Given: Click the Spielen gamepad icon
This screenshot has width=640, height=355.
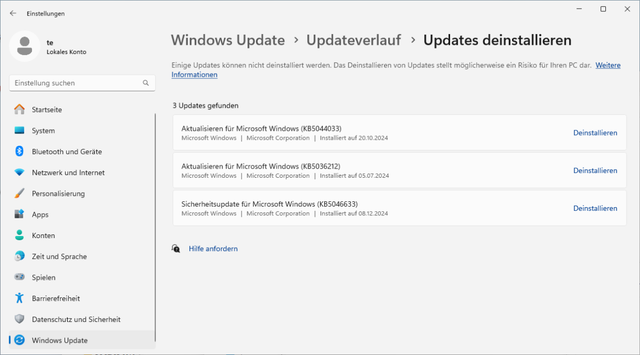Looking at the screenshot, I should coord(20,277).
